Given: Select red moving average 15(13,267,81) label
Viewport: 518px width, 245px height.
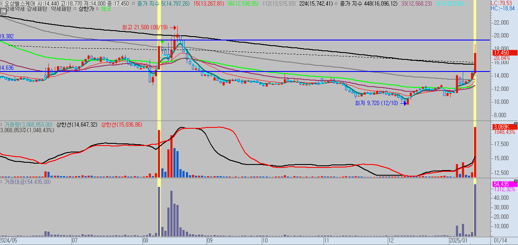Looking at the screenshot, I should pos(209,3).
